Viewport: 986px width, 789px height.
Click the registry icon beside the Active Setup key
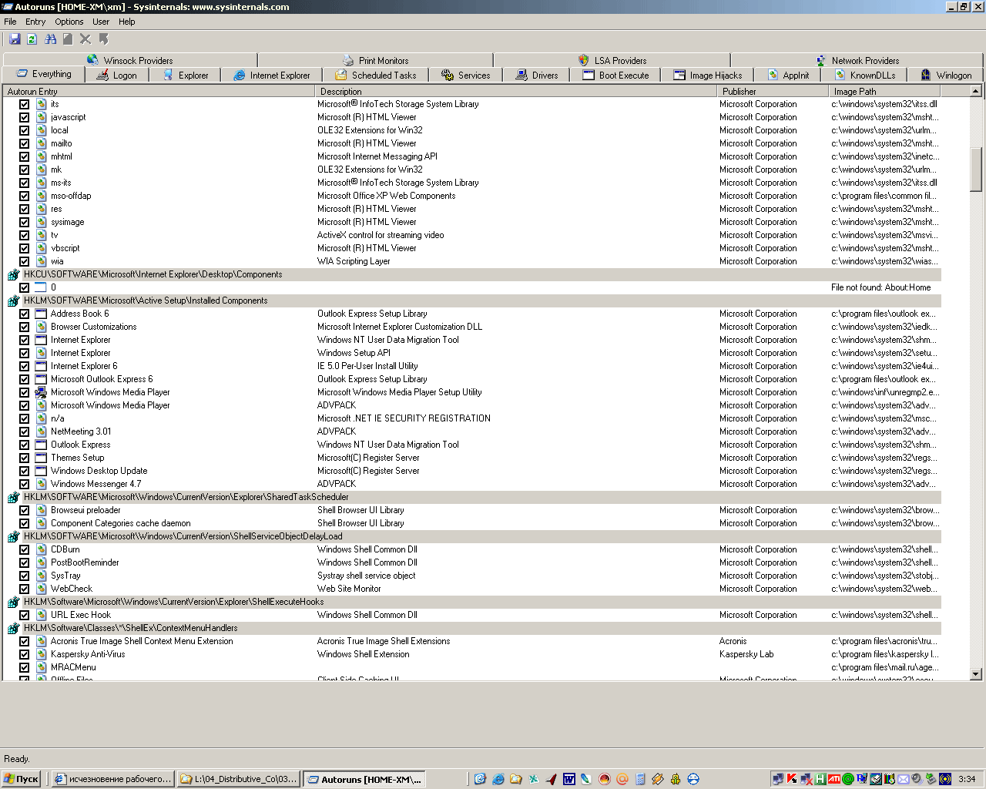(x=13, y=301)
